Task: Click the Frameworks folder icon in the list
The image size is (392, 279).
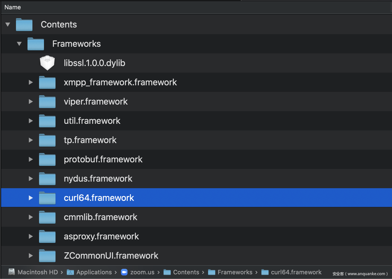Action: pos(36,44)
